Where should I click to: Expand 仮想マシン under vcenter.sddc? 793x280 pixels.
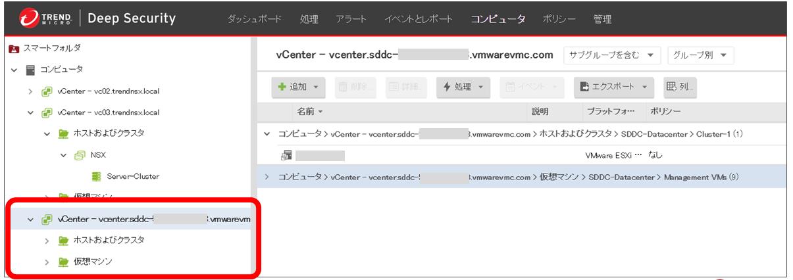pos(47,262)
